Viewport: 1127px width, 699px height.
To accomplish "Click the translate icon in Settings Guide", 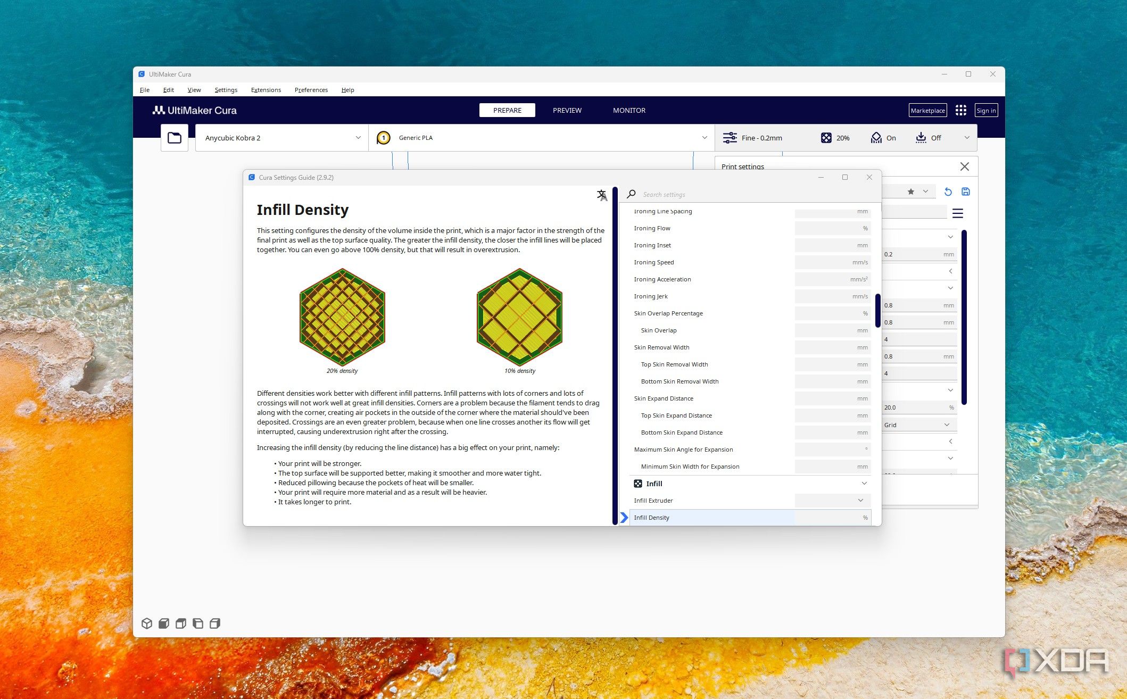I will pyautogui.click(x=602, y=195).
